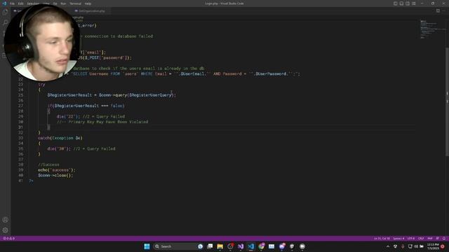The width and height of the screenshot is (449, 252).
Task: Open the Customize Layout icon
Action: click(414, 3)
